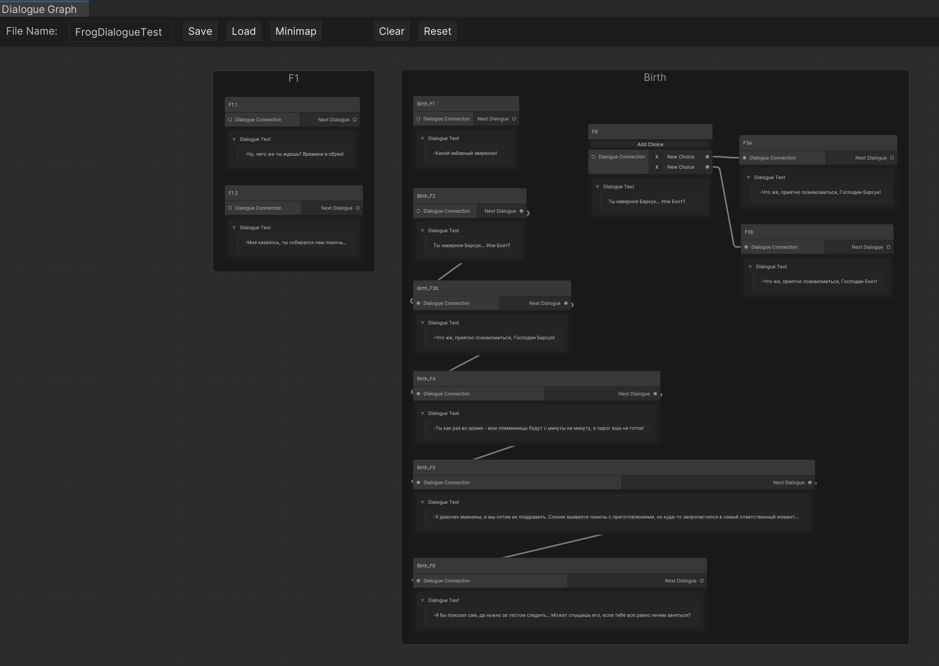Collapse Dialogue Text in Birth_F2 node

tap(422, 231)
